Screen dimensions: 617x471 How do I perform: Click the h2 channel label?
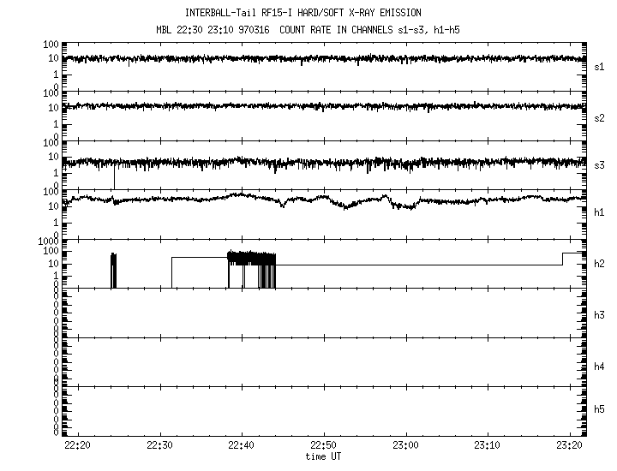[599, 263]
